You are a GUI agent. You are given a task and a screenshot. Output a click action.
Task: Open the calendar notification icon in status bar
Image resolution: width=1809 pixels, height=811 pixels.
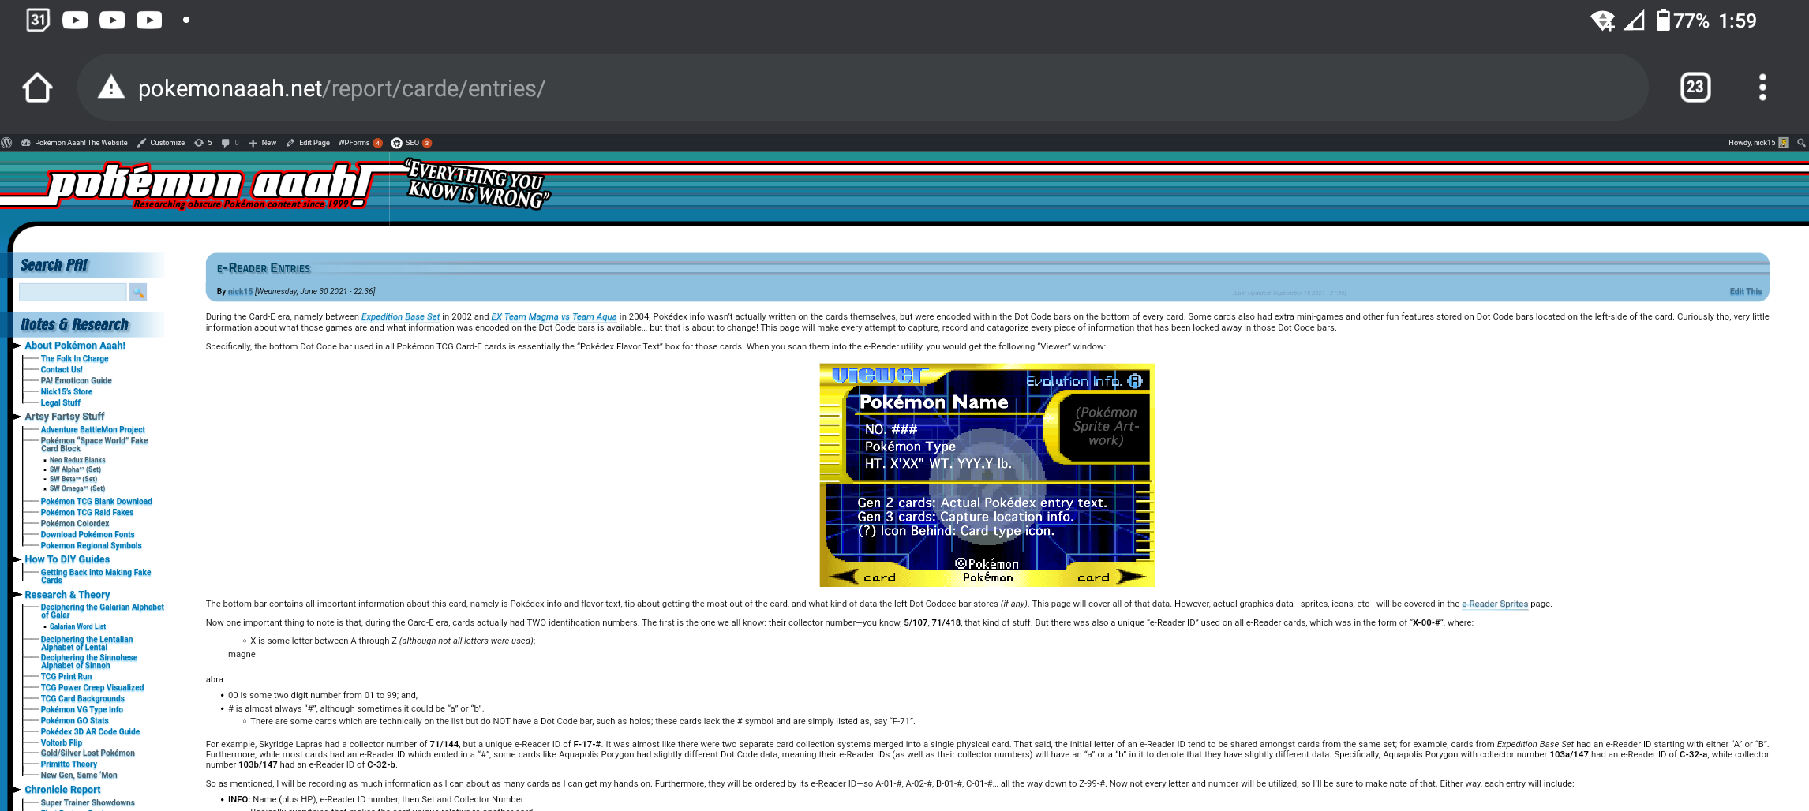[x=38, y=20]
